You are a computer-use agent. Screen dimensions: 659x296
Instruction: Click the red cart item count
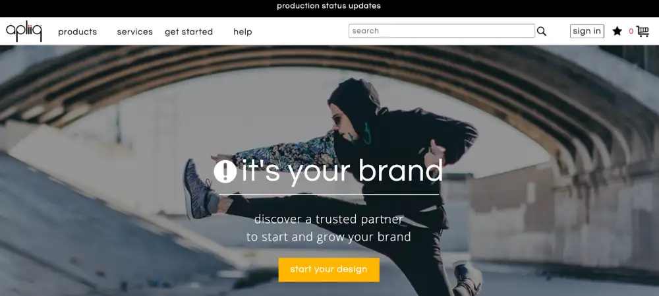tap(631, 32)
